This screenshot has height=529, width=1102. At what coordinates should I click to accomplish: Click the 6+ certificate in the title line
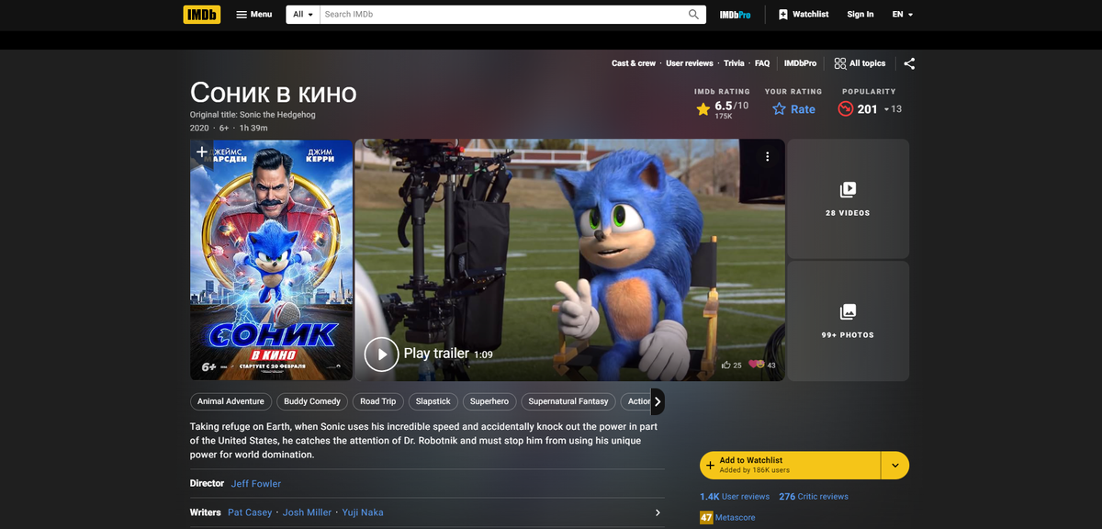coord(224,128)
